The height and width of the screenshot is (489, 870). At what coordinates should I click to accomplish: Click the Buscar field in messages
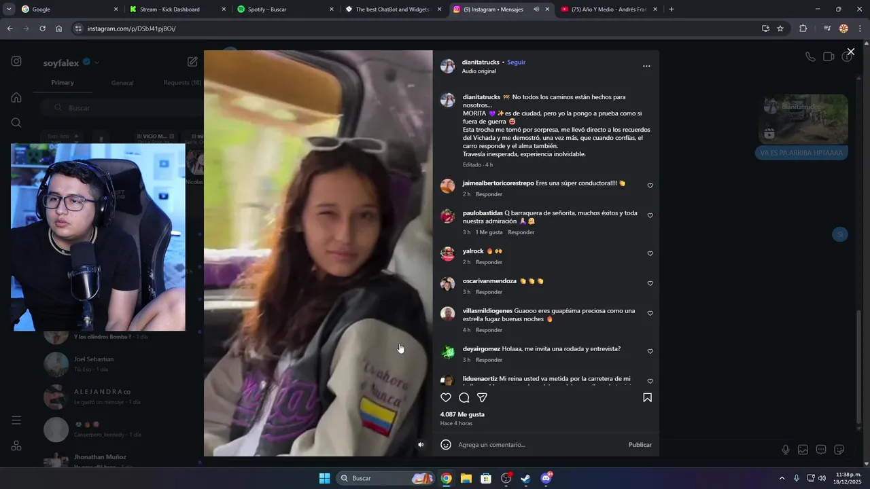tap(121, 108)
